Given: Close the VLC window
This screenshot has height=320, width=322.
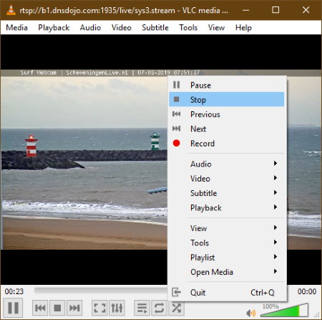Looking at the screenshot, I should click(x=306, y=10).
